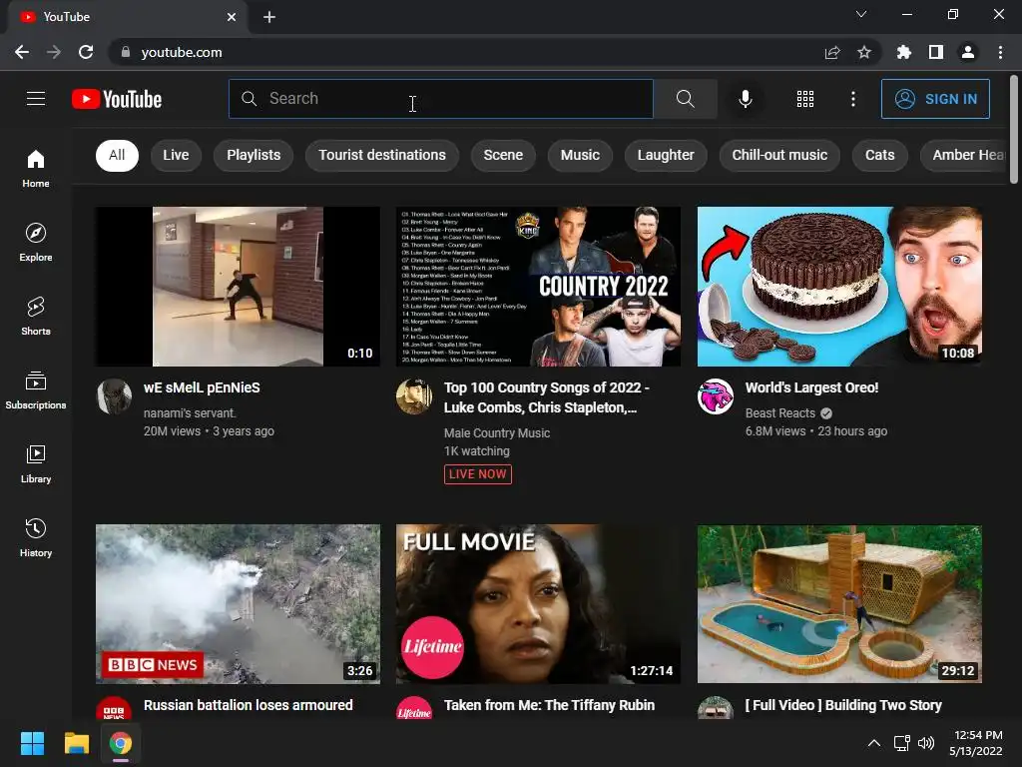Start voice search with the microphone
The height and width of the screenshot is (767, 1022).
pos(746,99)
